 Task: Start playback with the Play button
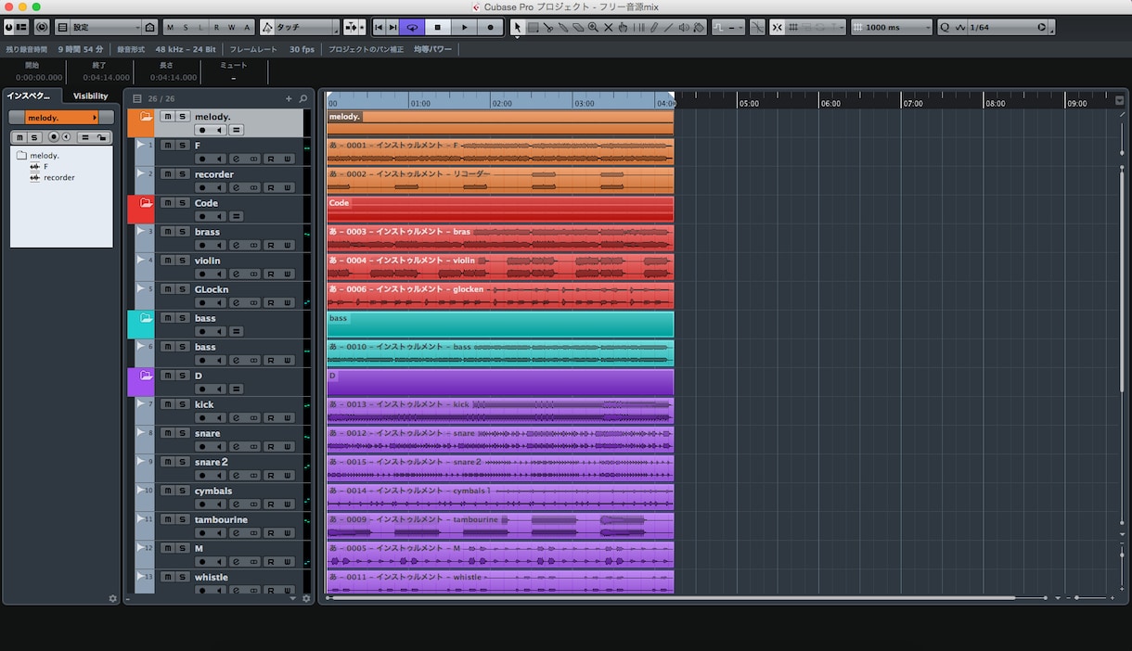tap(465, 28)
